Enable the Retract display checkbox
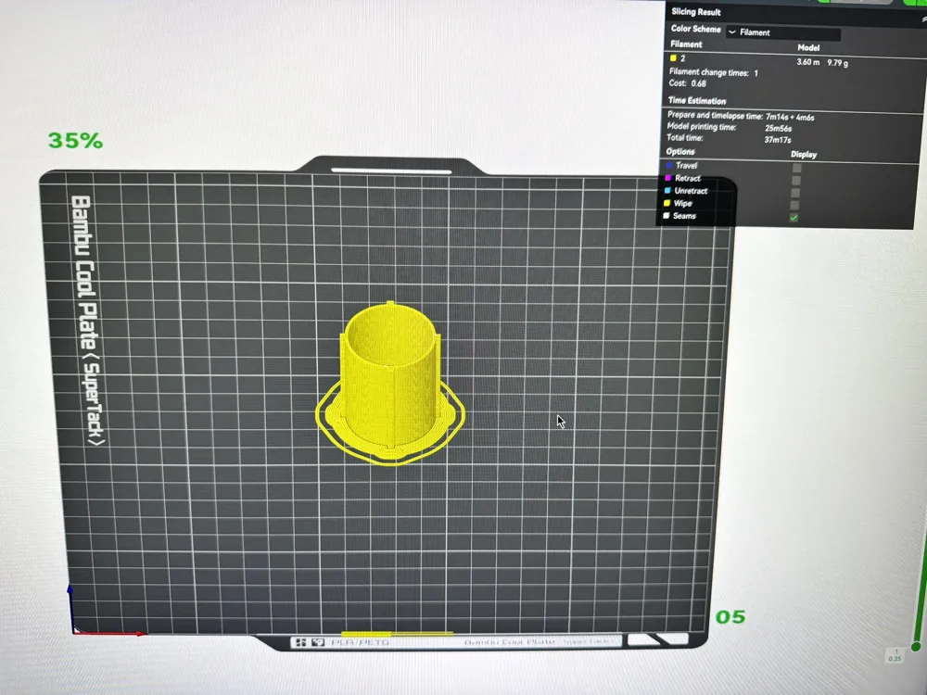This screenshot has height=695, width=927. coord(796,181)
